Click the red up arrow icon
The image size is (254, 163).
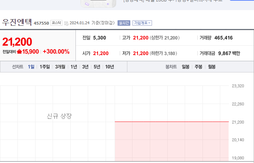coord(20,51)
